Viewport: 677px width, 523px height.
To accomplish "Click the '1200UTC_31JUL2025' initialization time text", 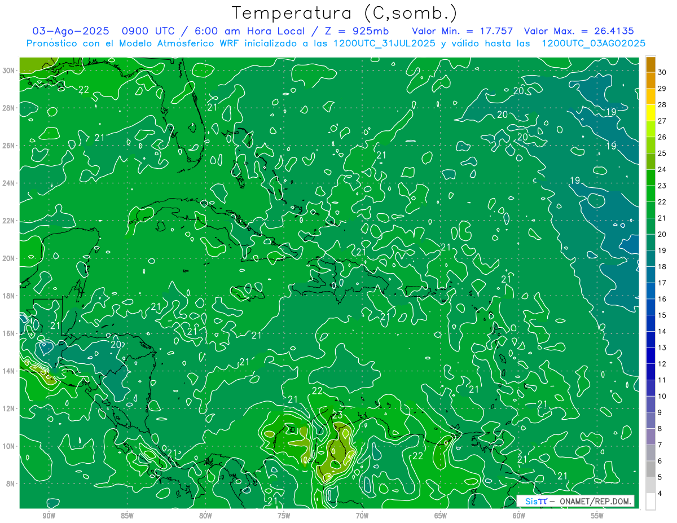I will (x=384, y=43).
